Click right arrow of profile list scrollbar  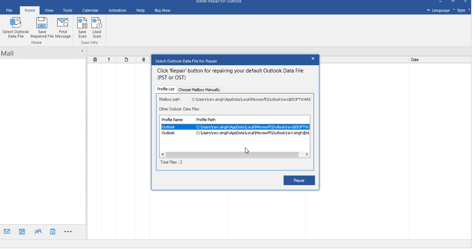coord(307,154)
